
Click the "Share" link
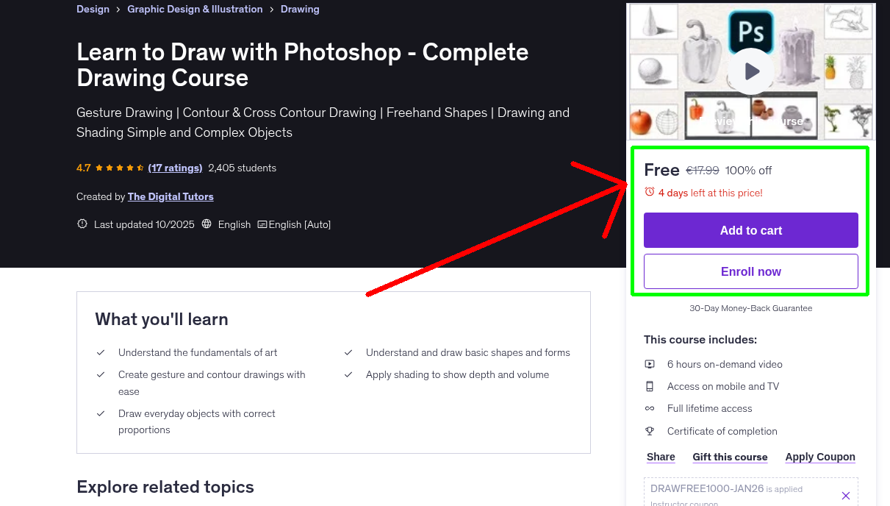tap(660, 457)
